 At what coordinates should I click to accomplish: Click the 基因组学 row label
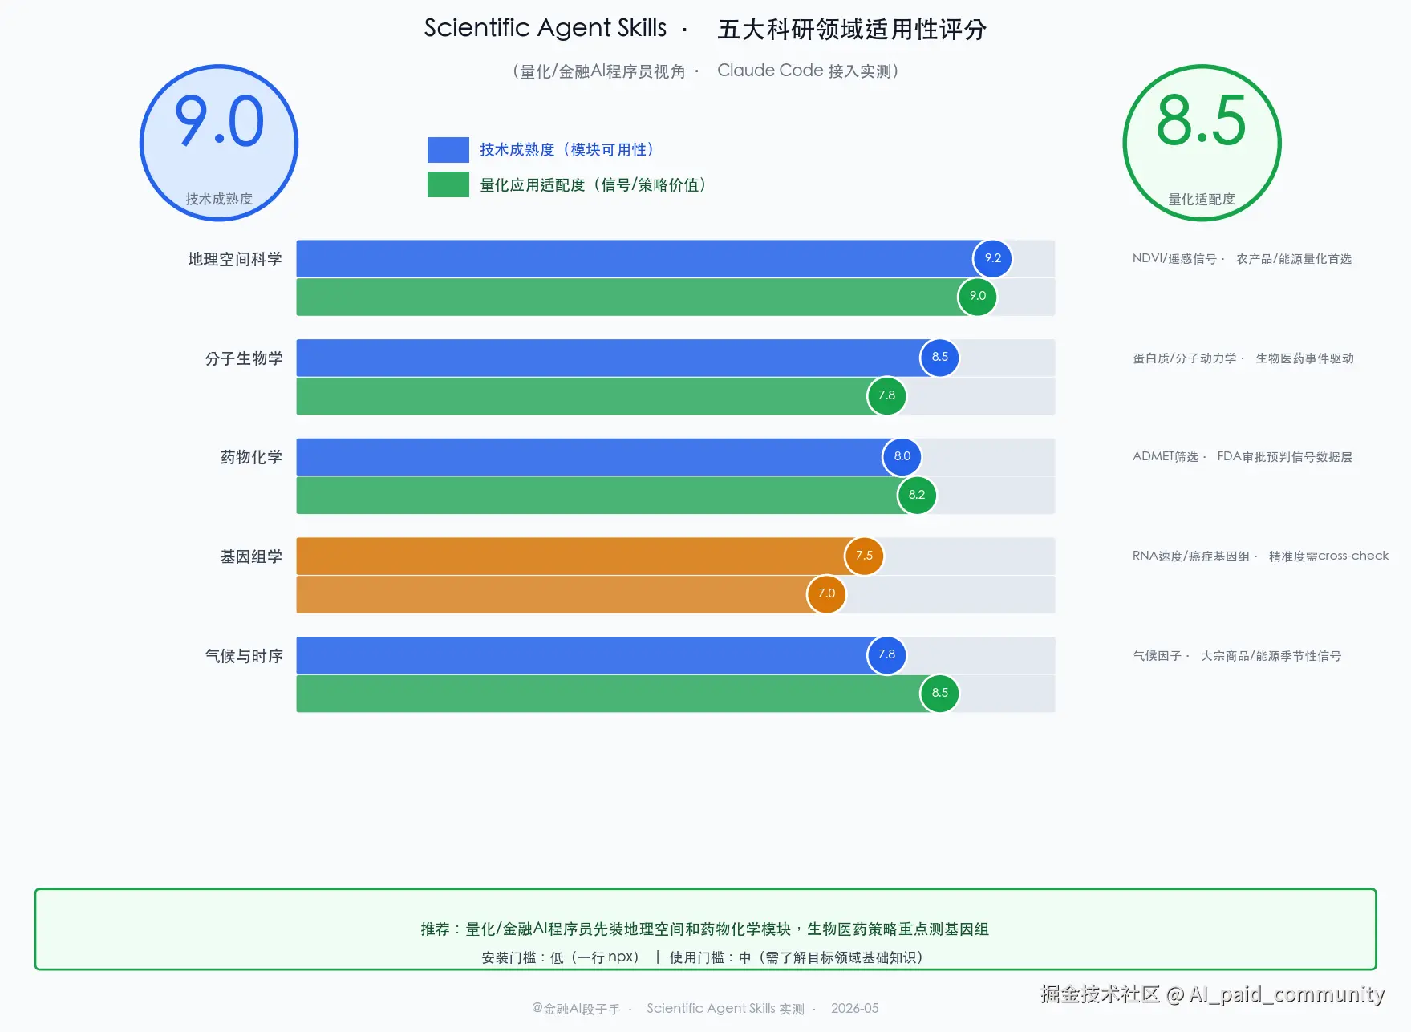coord(251,556)
